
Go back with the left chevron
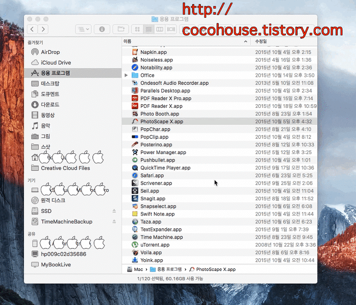coord(32,29)
